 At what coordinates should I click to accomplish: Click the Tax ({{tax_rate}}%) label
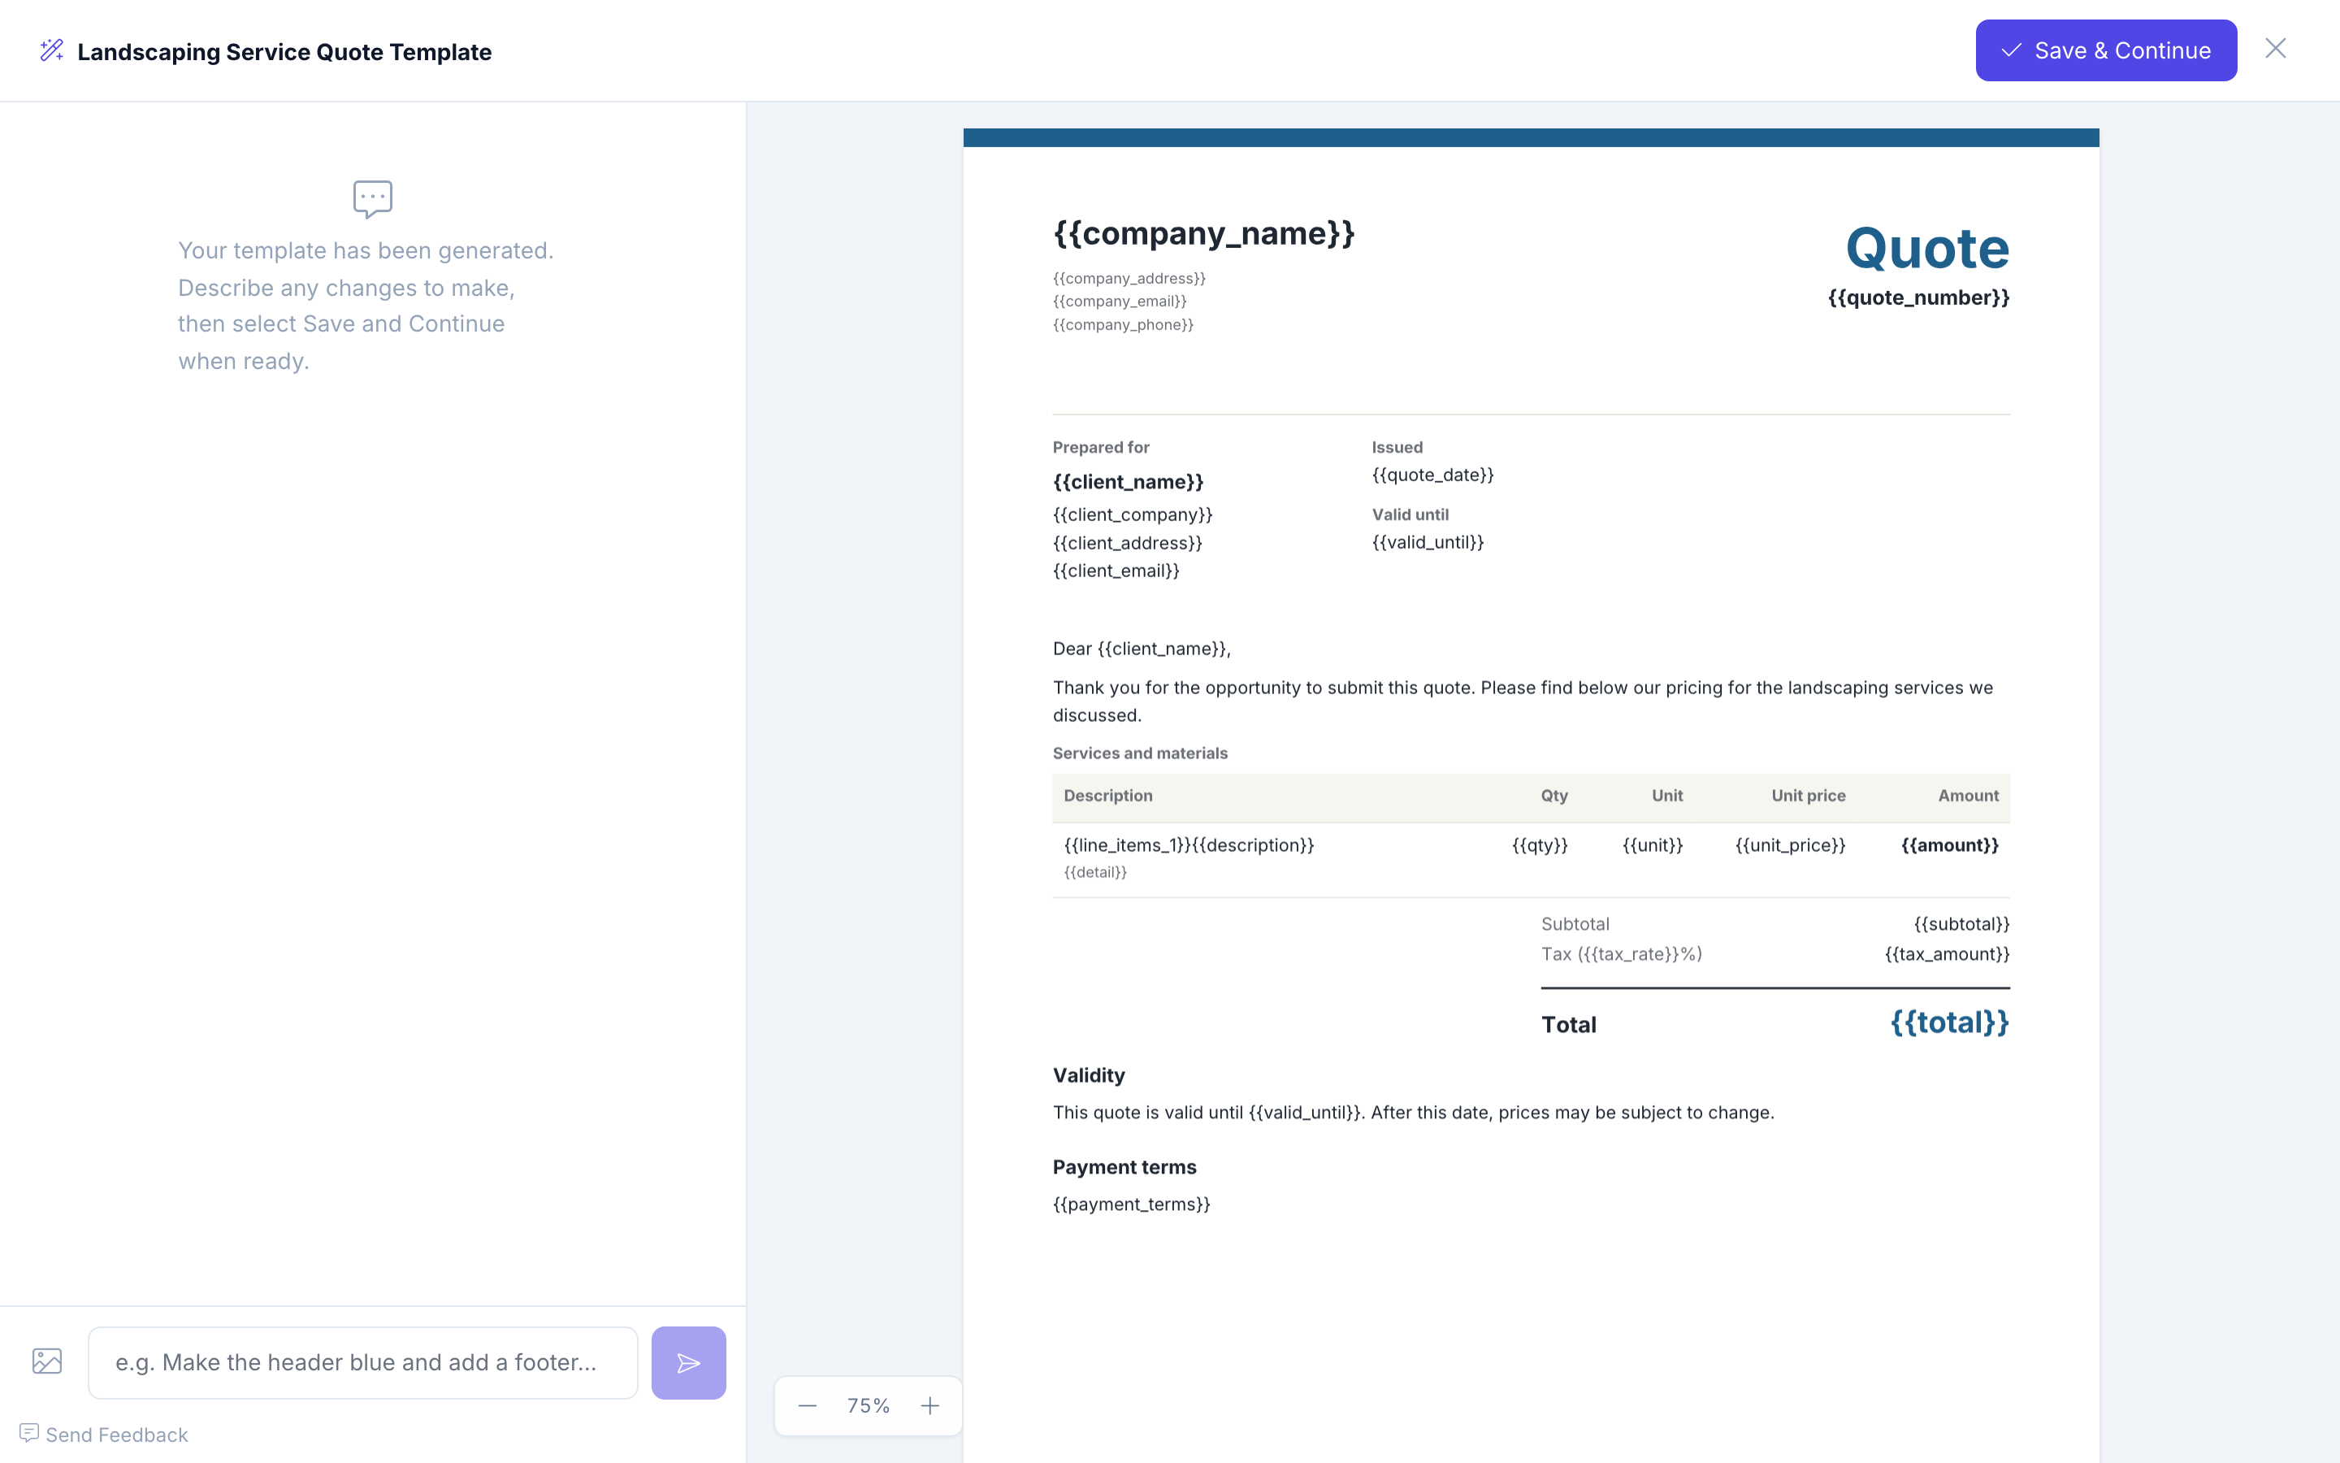[1622, 954]
